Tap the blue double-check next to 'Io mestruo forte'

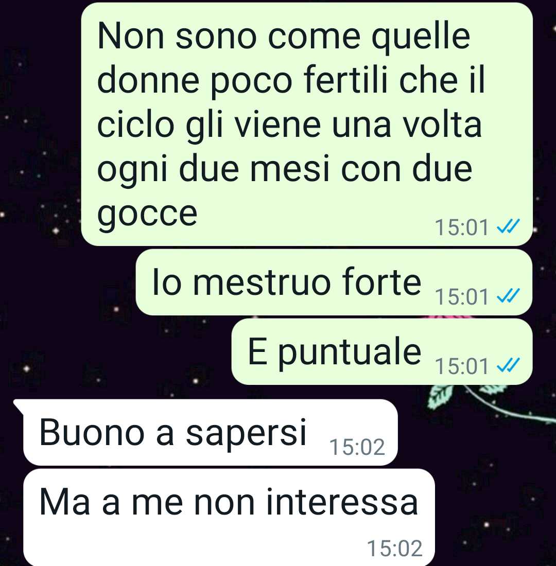point(508,296)
